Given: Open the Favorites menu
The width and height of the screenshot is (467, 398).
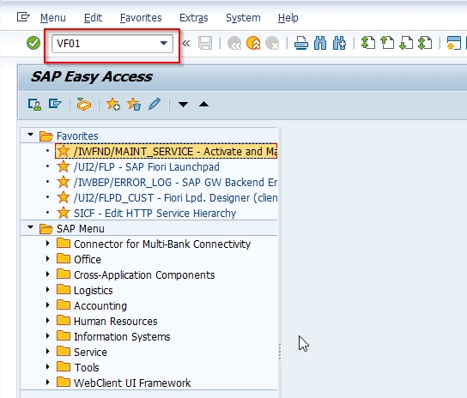Looking at the screenshot, I should point(141,18).
